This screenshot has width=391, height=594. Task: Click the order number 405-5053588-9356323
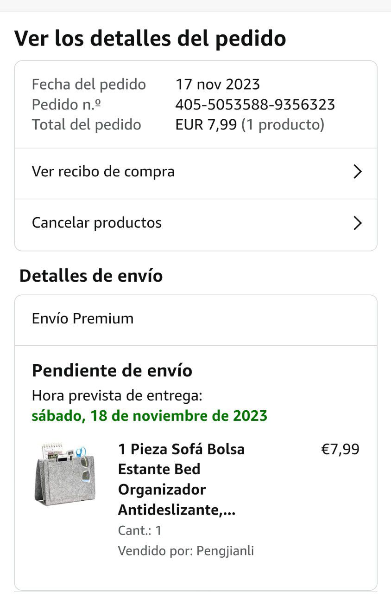coord(255,104)
